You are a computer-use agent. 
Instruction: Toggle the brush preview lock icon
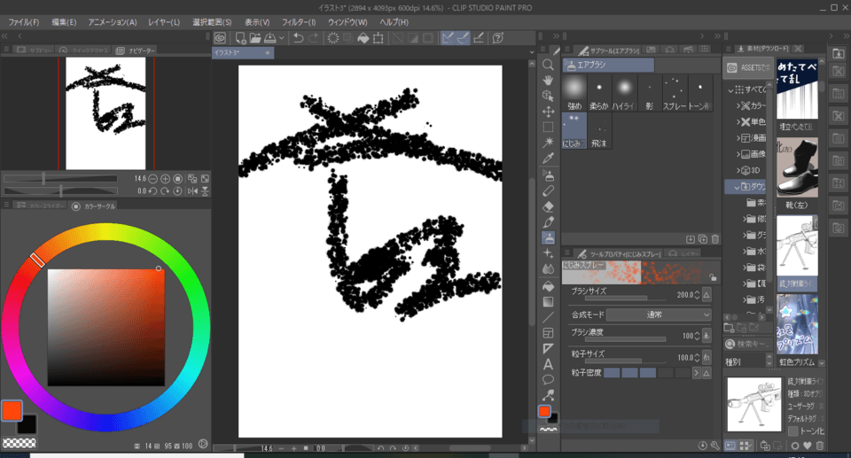(713, 277)
